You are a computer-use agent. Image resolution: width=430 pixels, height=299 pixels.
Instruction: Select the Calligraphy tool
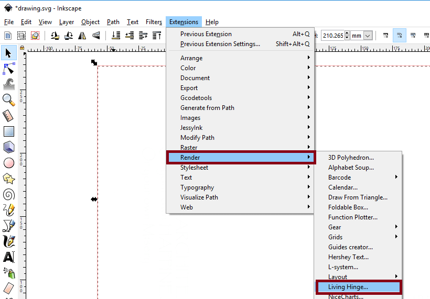coord(9,241)
